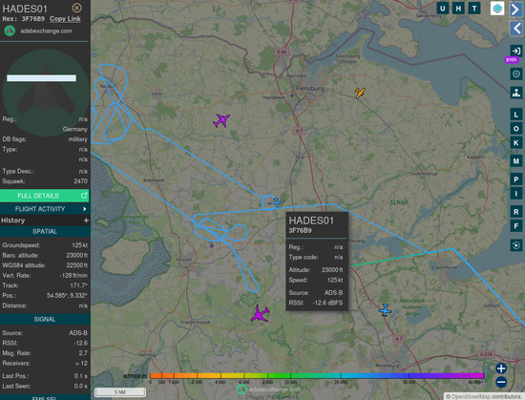Click the Germany country label
Viewport: 525px width, 400px height.
tap(75, 129)
